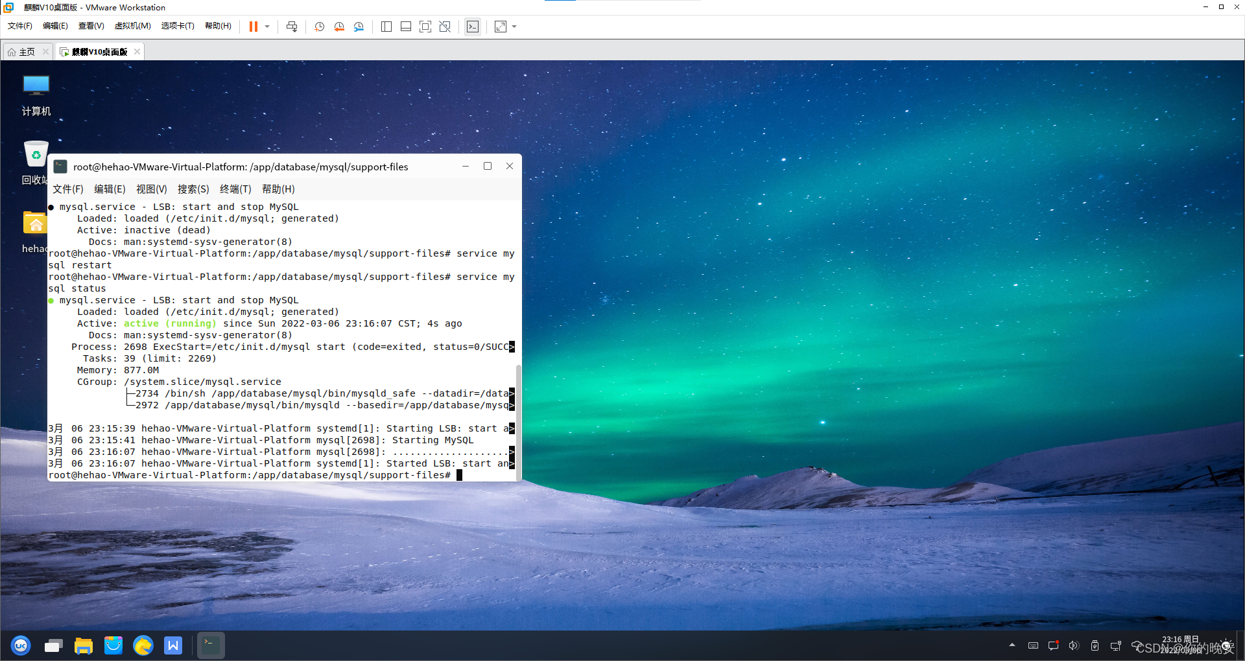Open the software store taskbar icon
This screenshot has width=1245, height=661.
tap(113, 645)
